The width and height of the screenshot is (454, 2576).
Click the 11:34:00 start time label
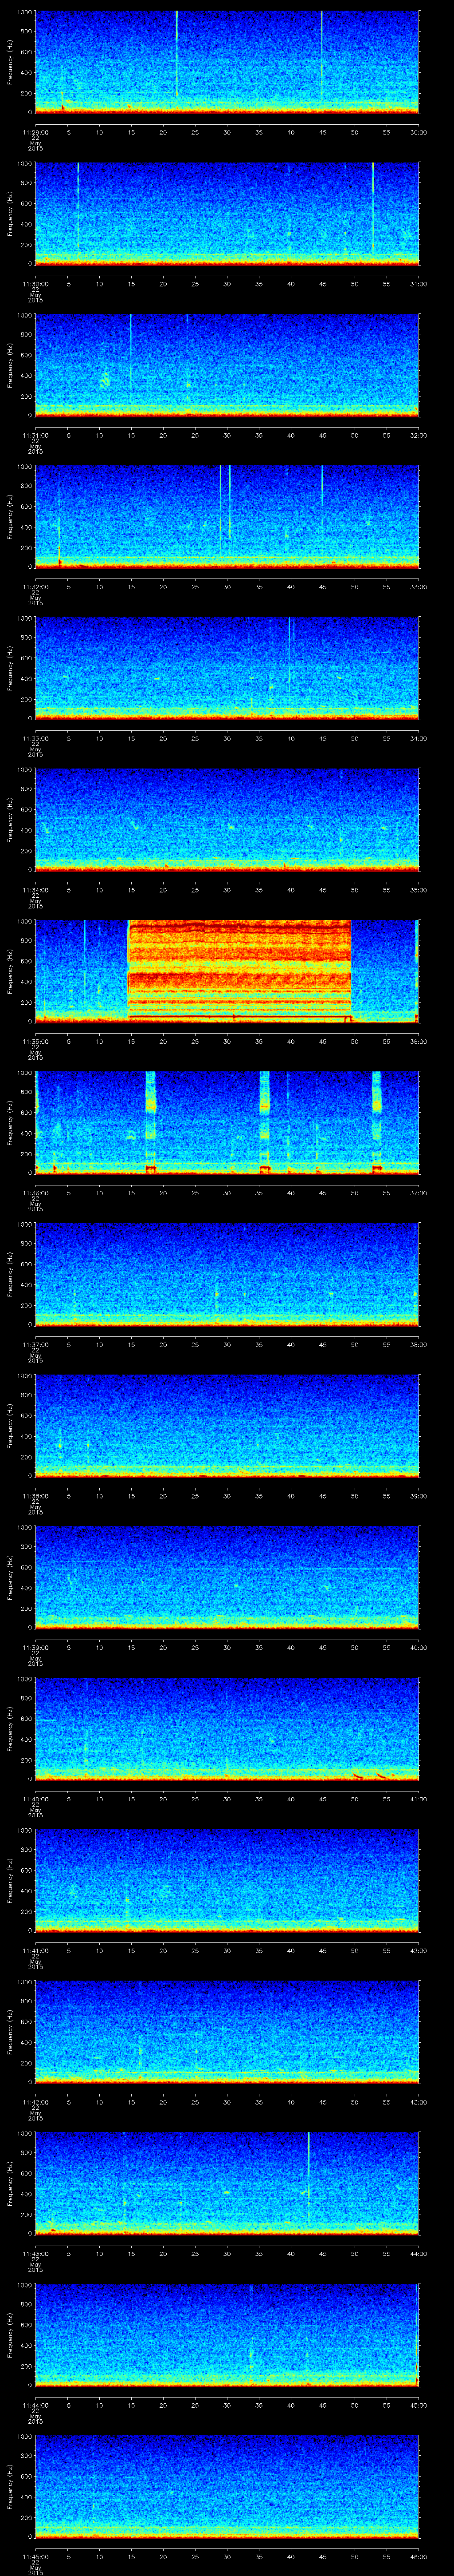pyautogui.click(x=35, y=890)
